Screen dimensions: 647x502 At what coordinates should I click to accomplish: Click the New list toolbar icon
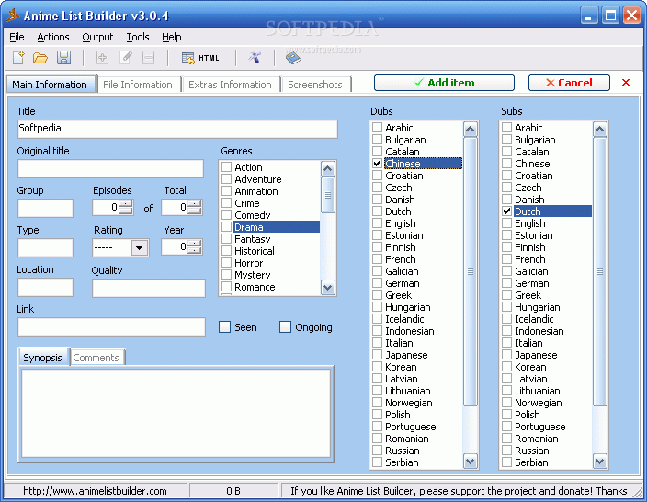[18, 58]
